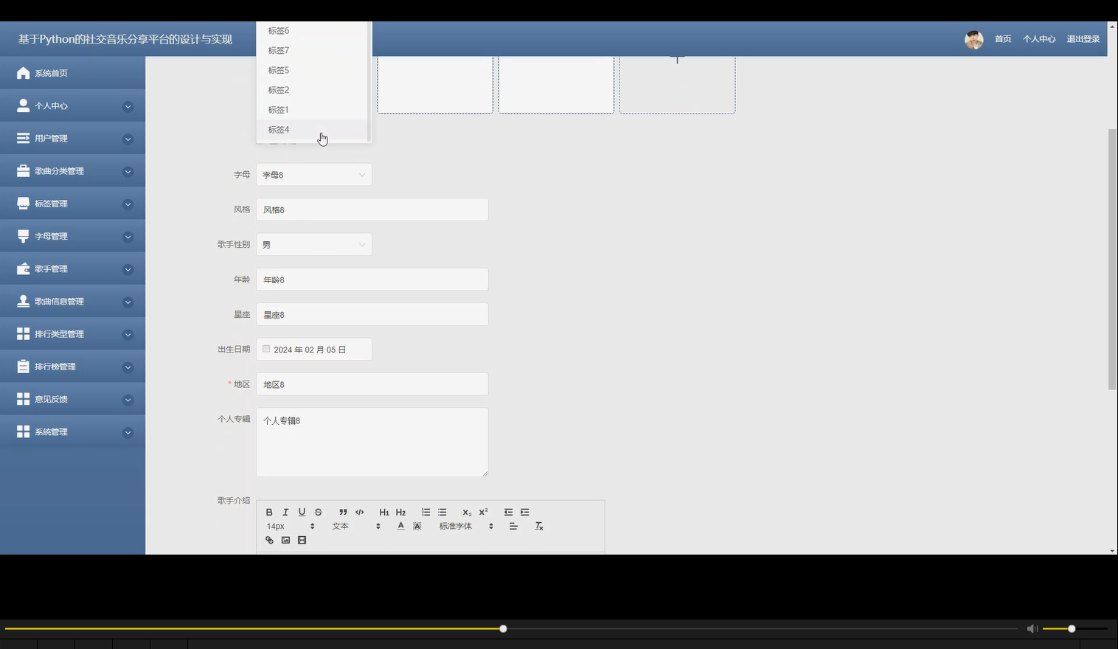Select 标签2 from dropdown list
The height and width of the screenshot is (649, 1118).
coord(311,90)
